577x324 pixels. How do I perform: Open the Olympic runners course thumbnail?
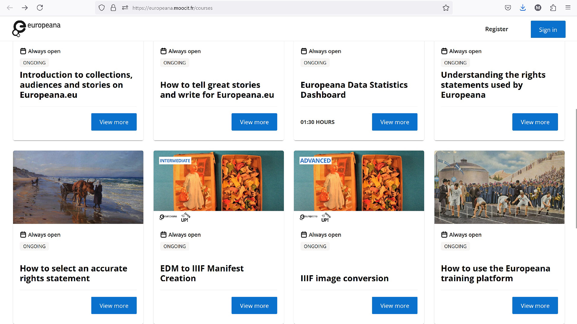pos(499,187)
